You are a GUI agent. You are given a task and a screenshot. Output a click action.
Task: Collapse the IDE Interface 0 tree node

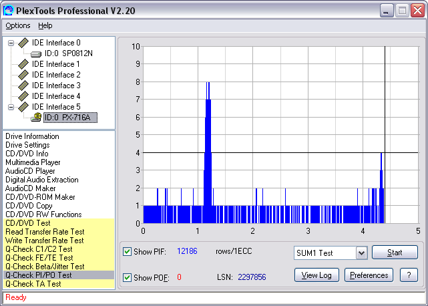(11, 43)
